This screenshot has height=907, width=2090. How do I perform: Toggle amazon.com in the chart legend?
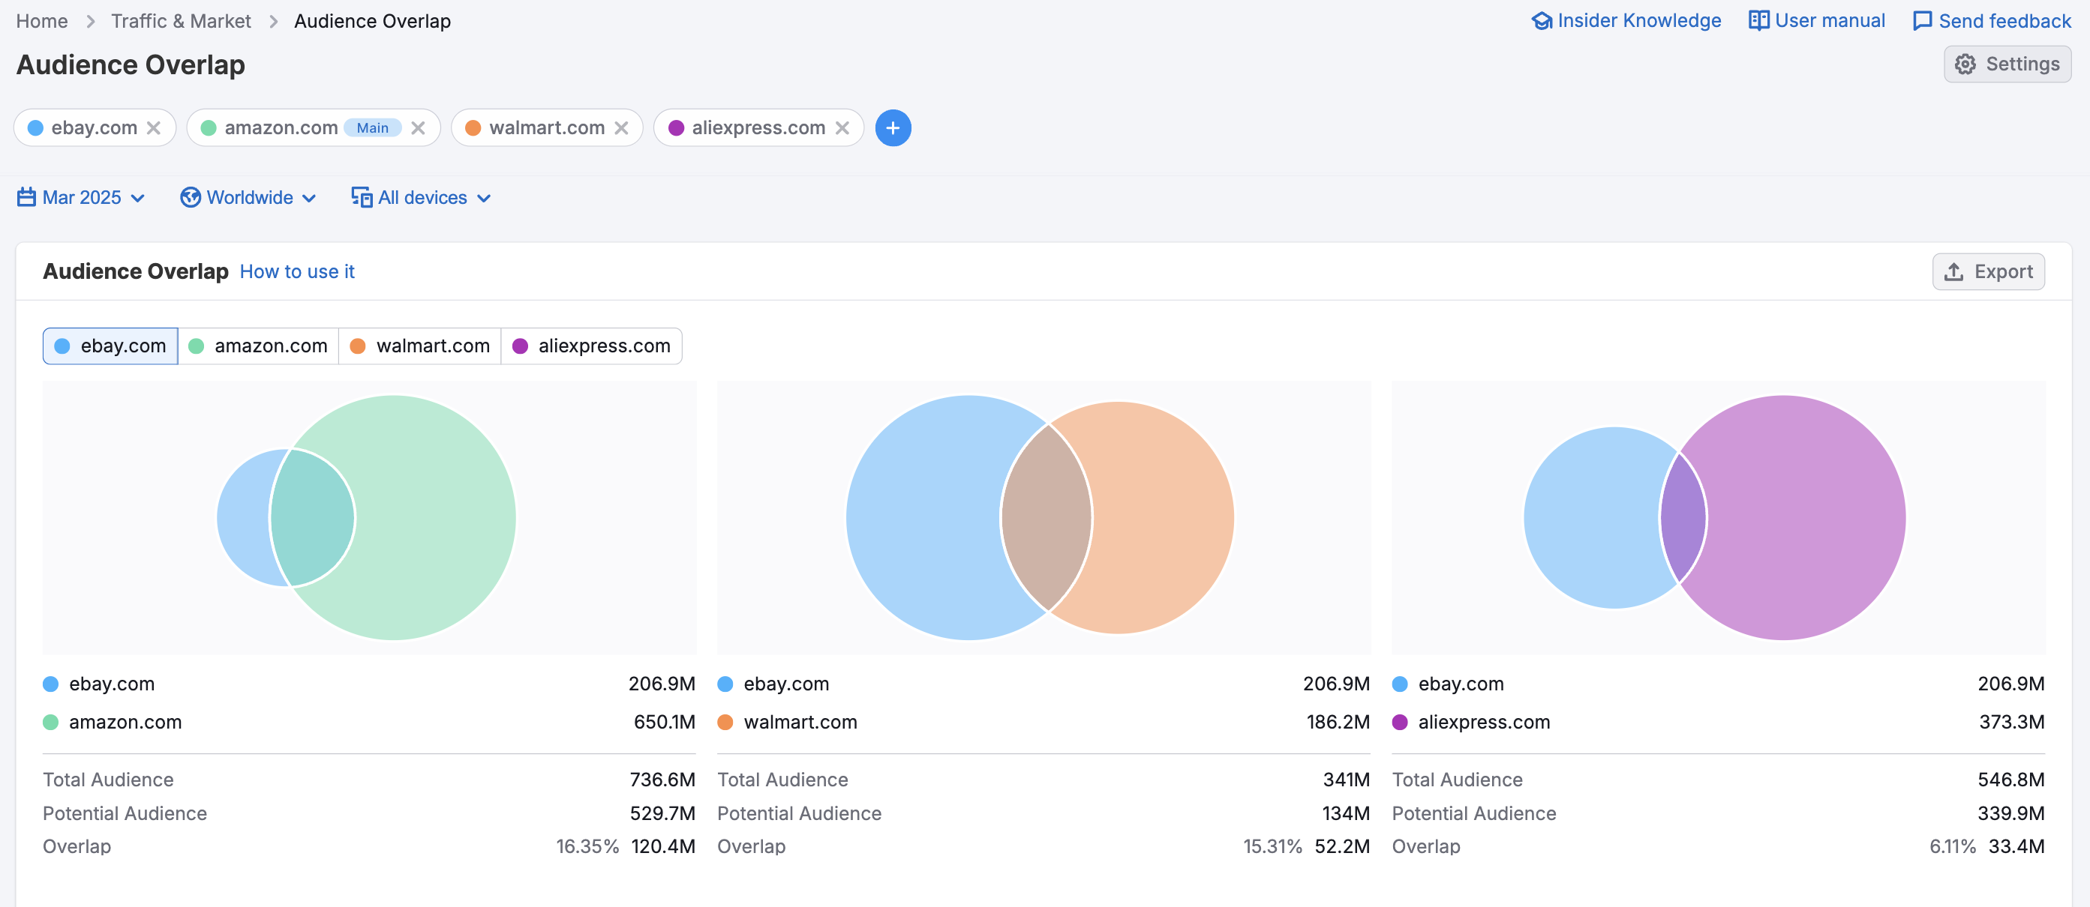(x=258, y=346)
